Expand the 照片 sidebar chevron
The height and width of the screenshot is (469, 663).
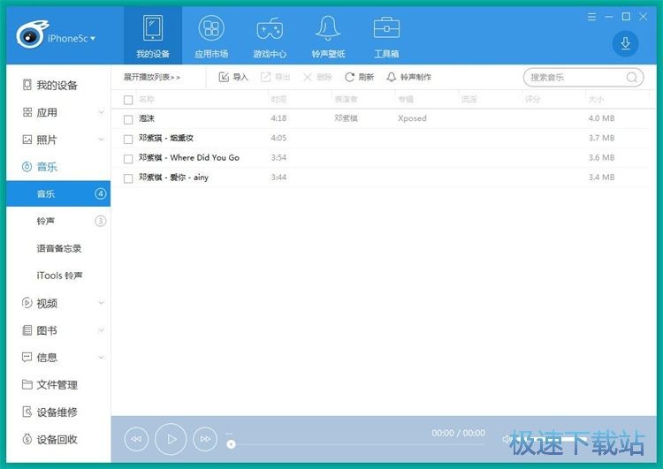pyautogui.click(x=101, y=140)
